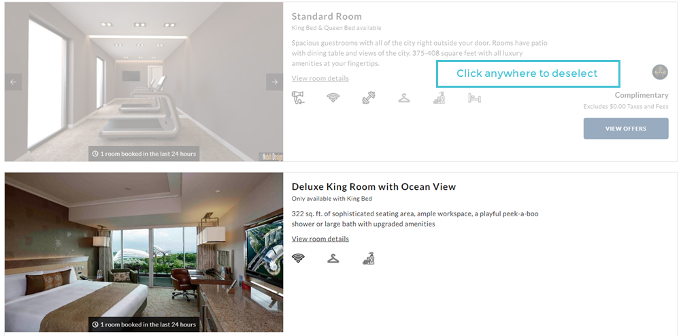The height and width of the screenshot is (336, 681).
Task: Select the Standard Room title
Action: point(327,16)
